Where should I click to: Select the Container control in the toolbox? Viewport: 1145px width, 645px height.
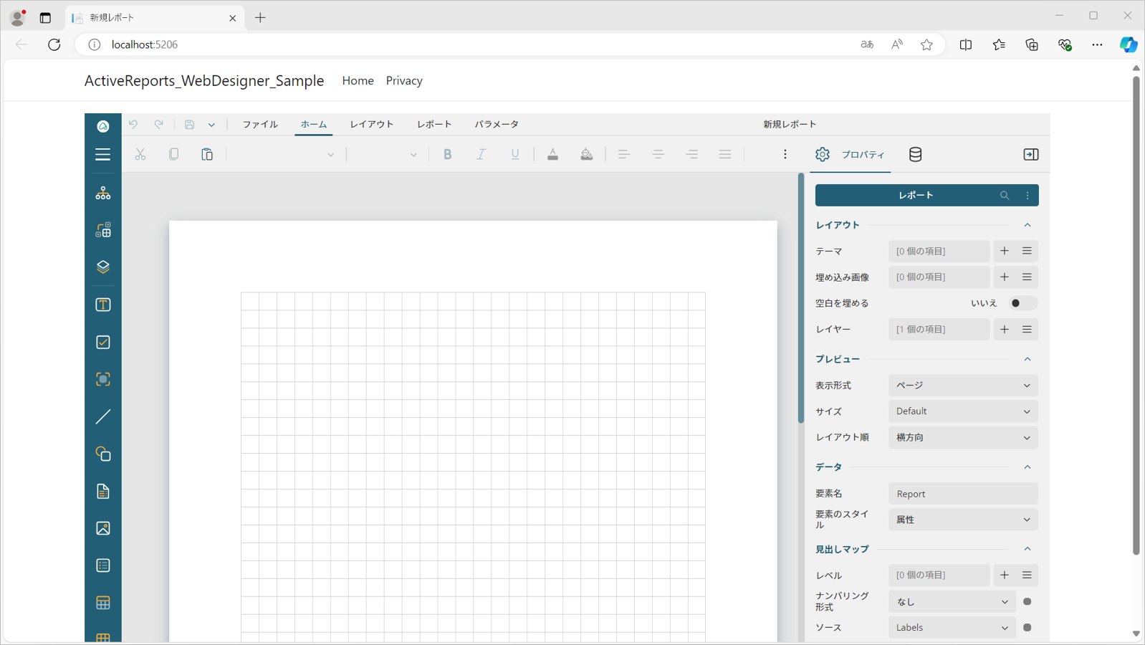click(102, 379)
